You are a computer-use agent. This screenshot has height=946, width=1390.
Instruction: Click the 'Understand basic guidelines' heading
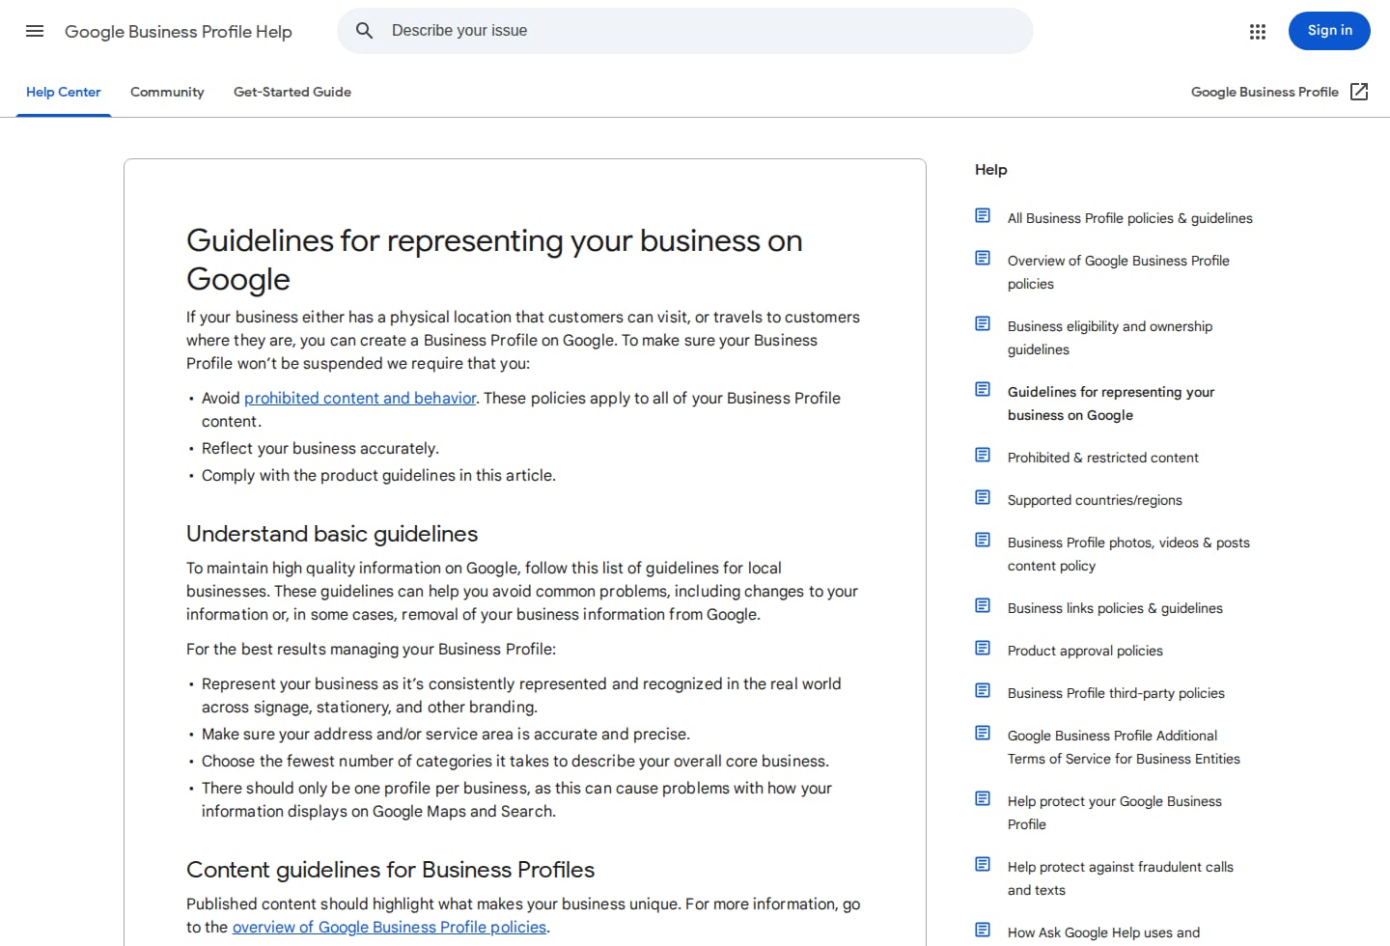pyautogui.click(x=332, y=534)
